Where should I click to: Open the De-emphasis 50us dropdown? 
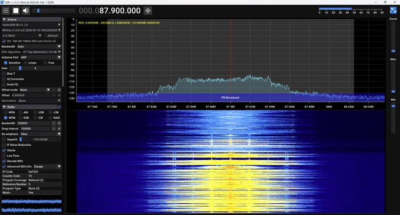tap(41, 134)
